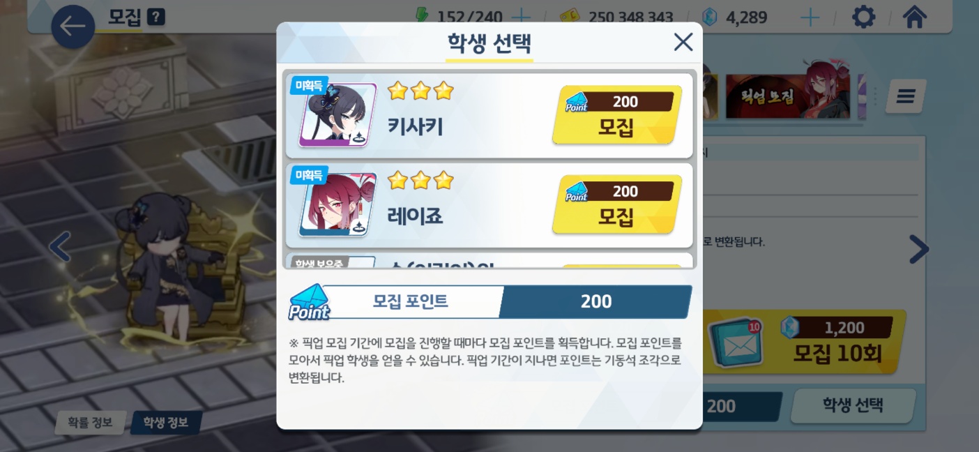
Task: Add energy with the plus next to 152/240
Action: tap(521, 17)
